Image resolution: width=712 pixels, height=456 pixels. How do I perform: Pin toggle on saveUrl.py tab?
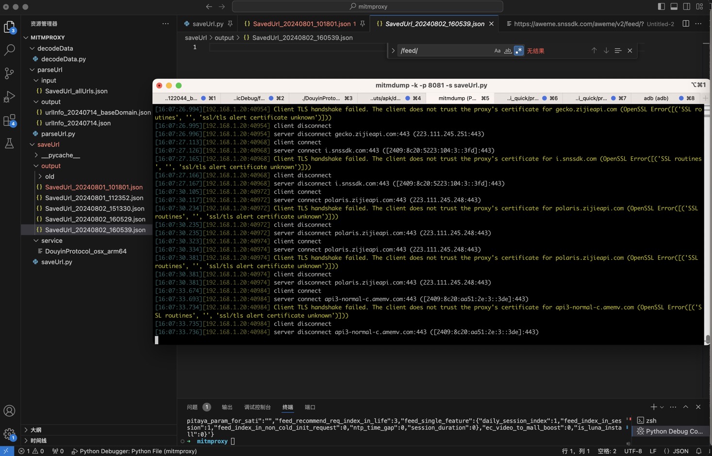coord(230,23)
